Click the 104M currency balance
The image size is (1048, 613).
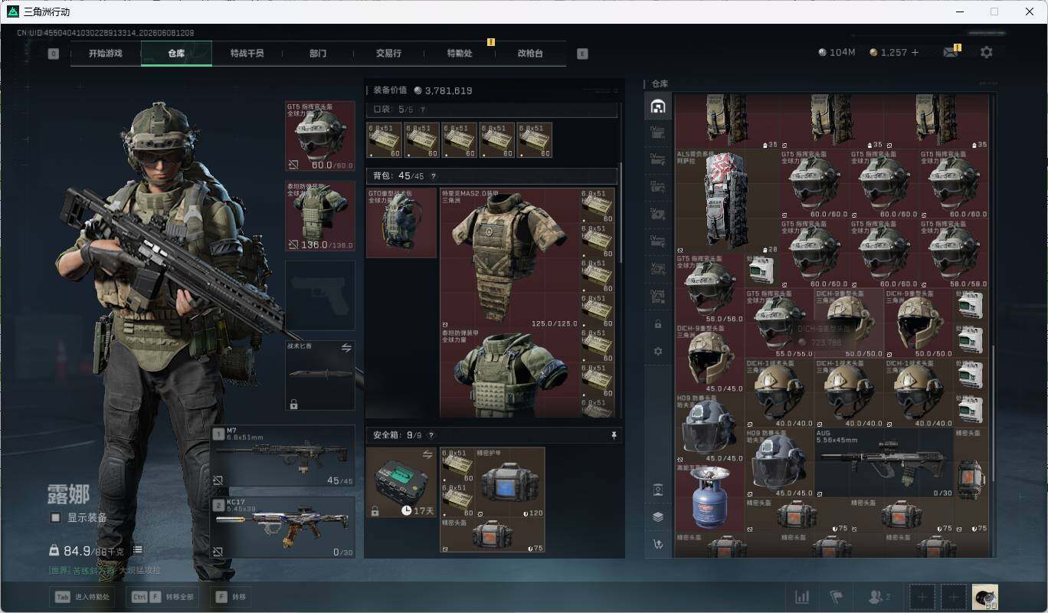pyautogui.click(x=837, y=52)
